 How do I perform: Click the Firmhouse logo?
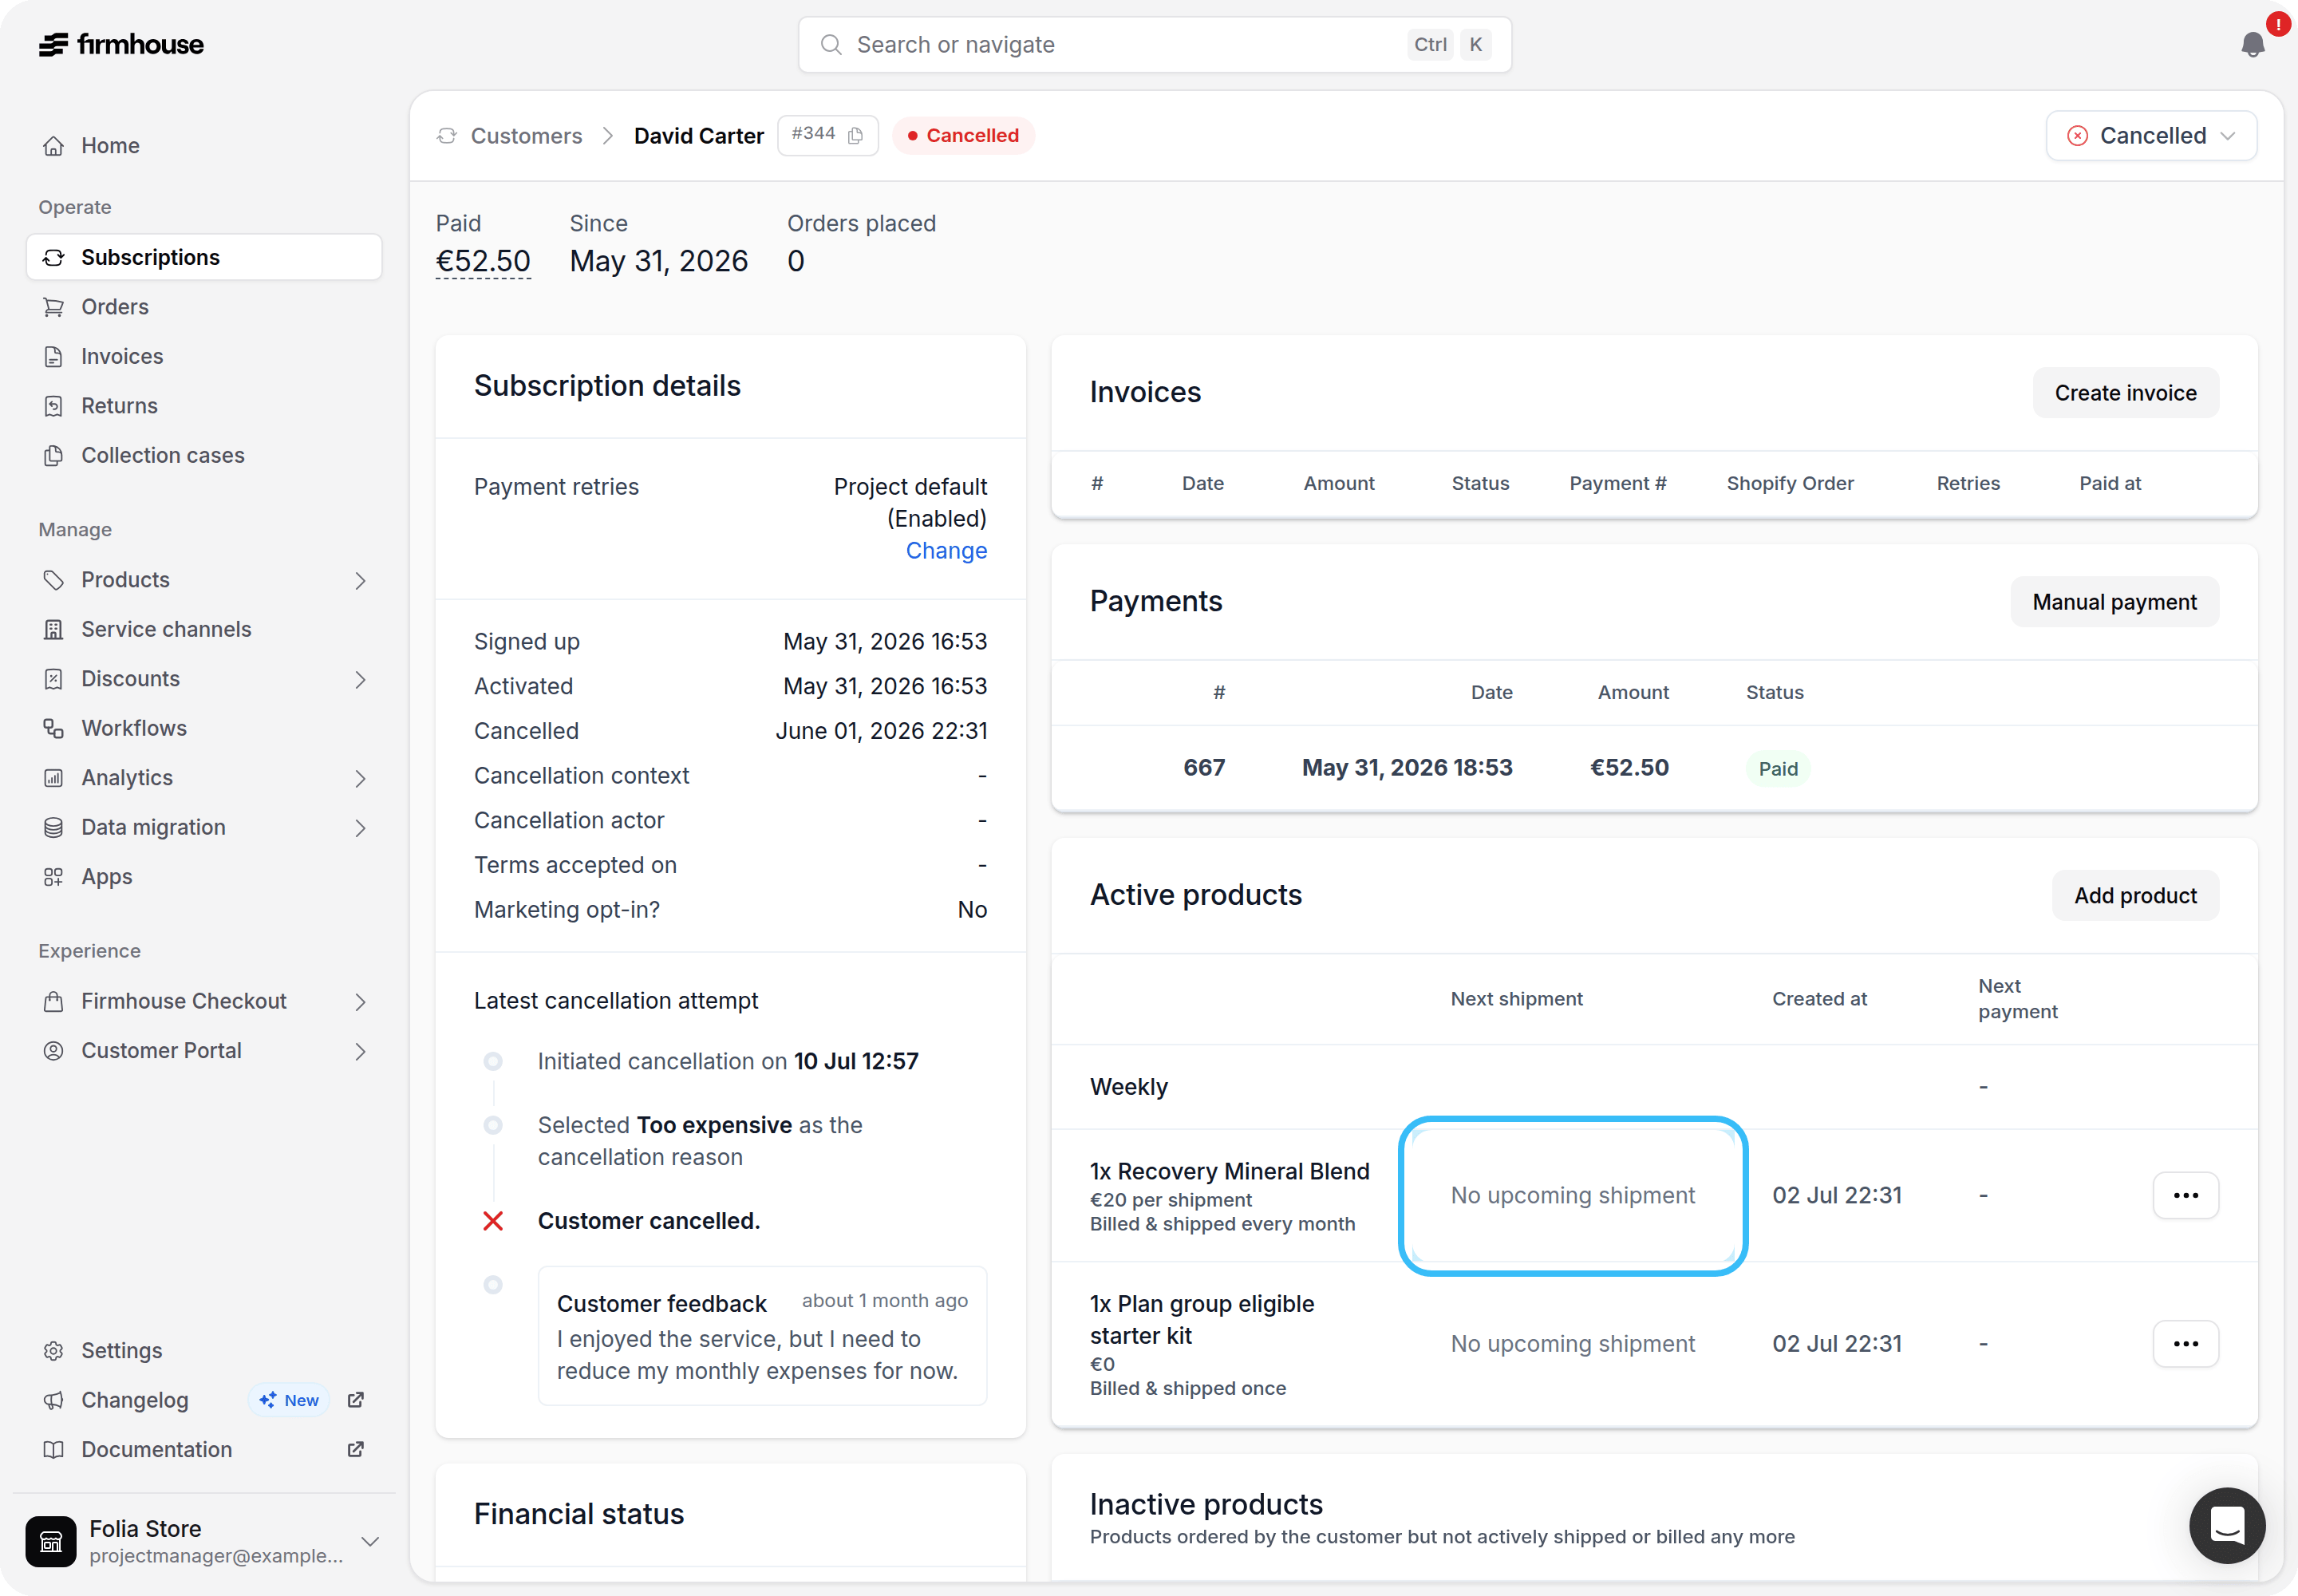[121, 44]
